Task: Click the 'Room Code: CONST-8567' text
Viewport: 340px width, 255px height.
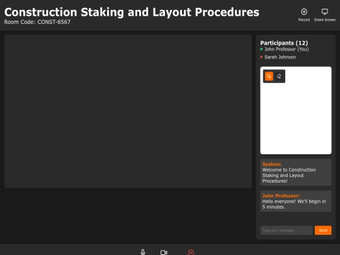Action: click(37, 22)
